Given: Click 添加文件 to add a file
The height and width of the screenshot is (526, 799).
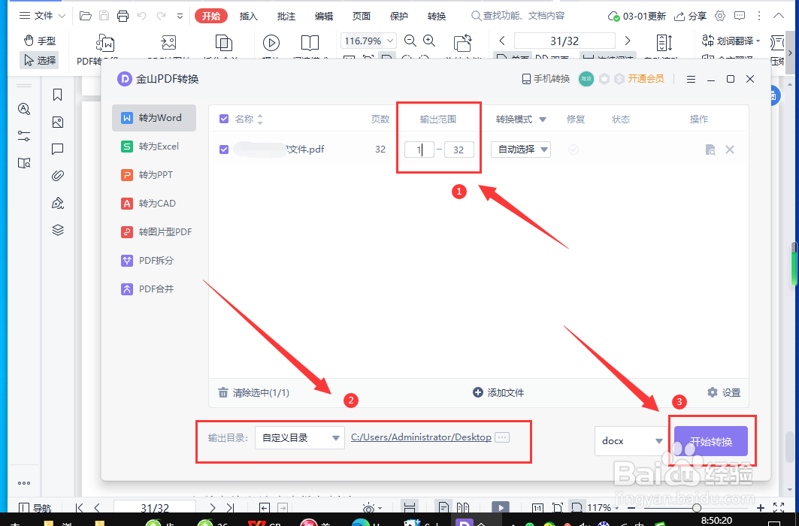Looking at the screenshot, I should coord(498,392).
